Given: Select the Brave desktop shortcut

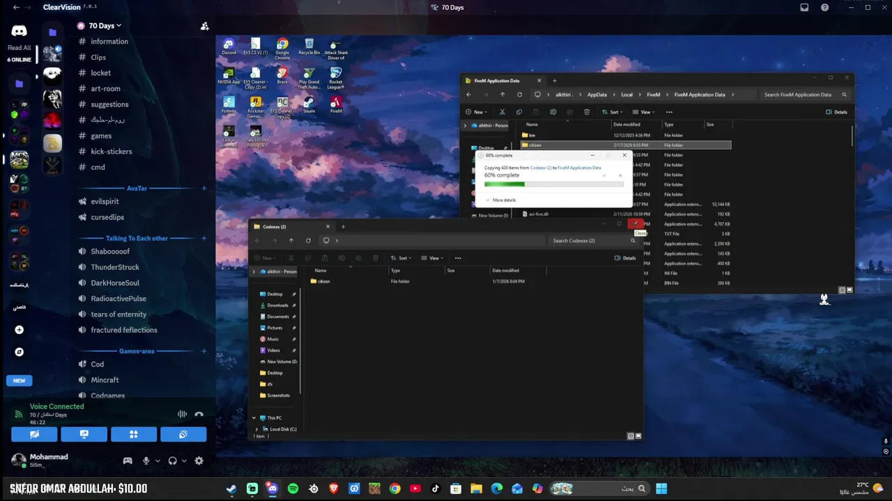Looking at the screenshot, I should coord(282,77).
